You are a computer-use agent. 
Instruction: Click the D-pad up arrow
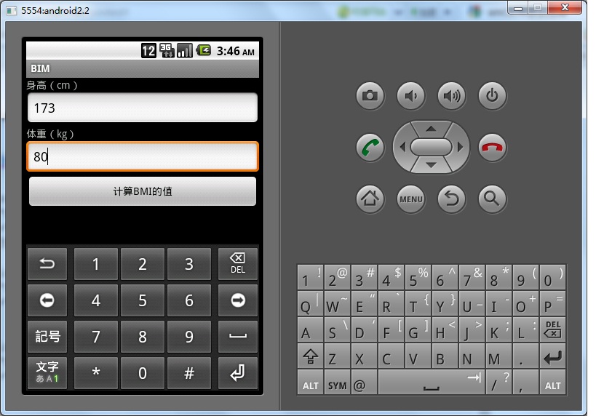click(x=431, y=129)
